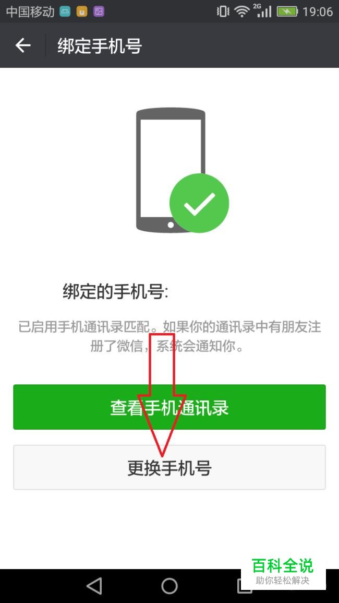Tap the vibrate mode status icon
The width and height of the screenshot is (339, 603).
click(223, 11)
